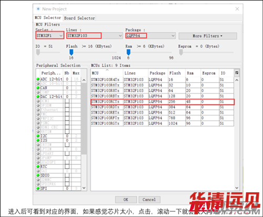
Task: Click the Nb value field for ADC 12-bit
Action: (x=67, y=79)
